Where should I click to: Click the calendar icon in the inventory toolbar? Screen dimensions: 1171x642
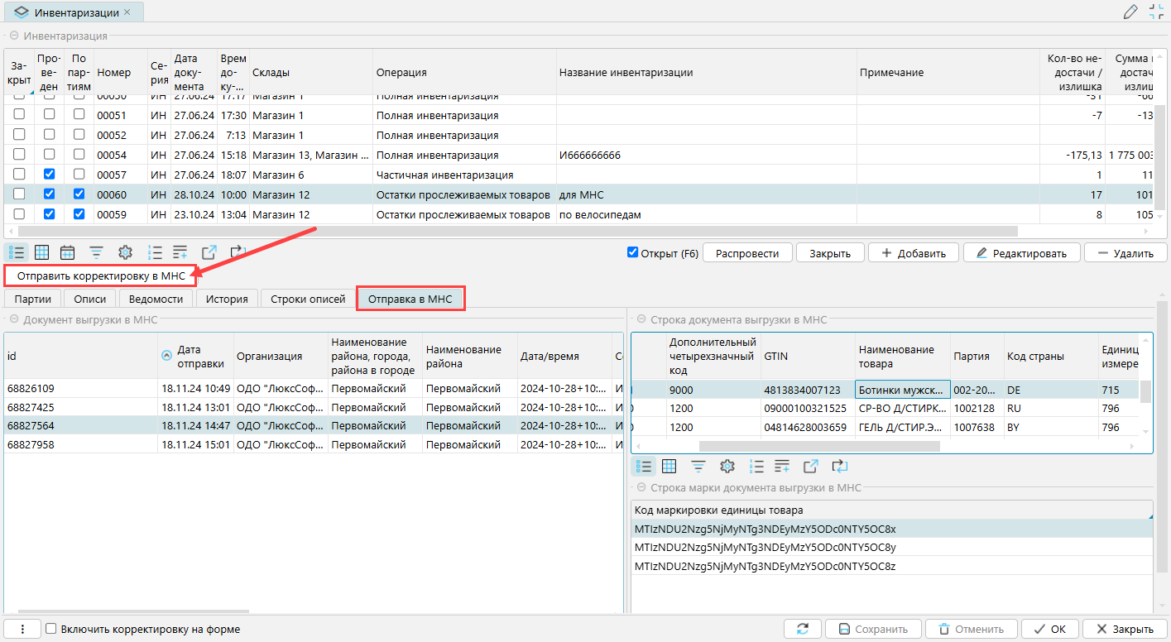pos(68,252)
